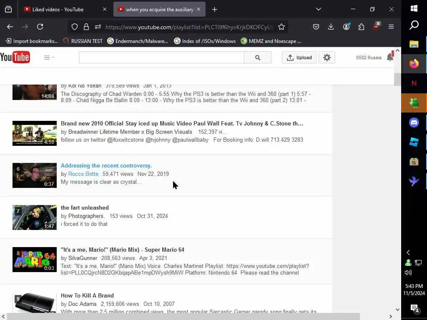This screenshot has width=427, height=320.
Task: Close the Liked videos tab
Action: [105, 9]
